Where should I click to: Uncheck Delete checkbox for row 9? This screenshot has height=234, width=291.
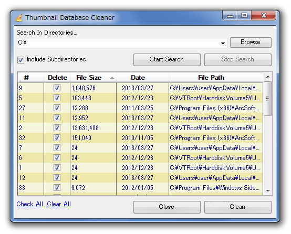tap(57, 88)
